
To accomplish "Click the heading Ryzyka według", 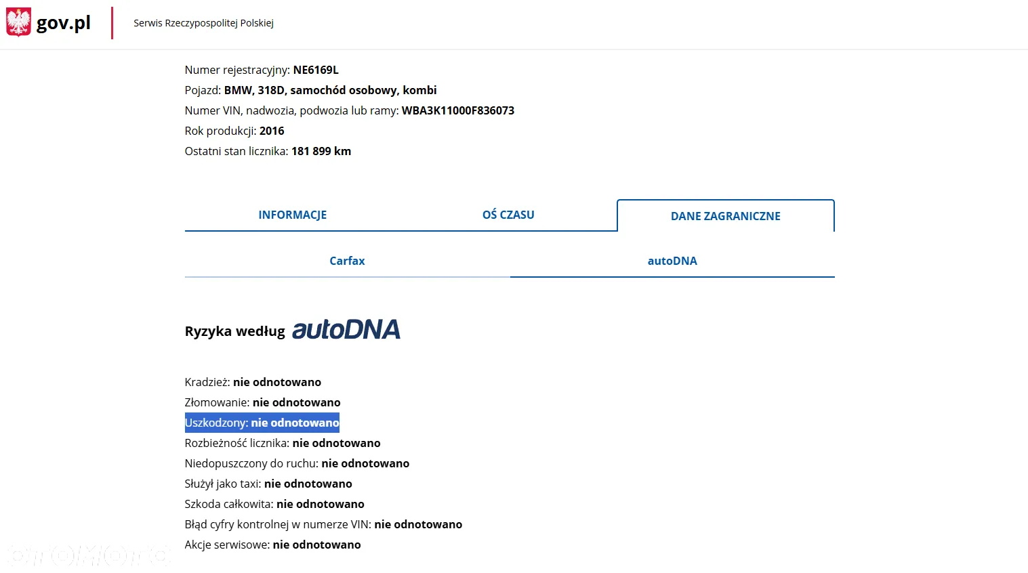I will [235, 331].
